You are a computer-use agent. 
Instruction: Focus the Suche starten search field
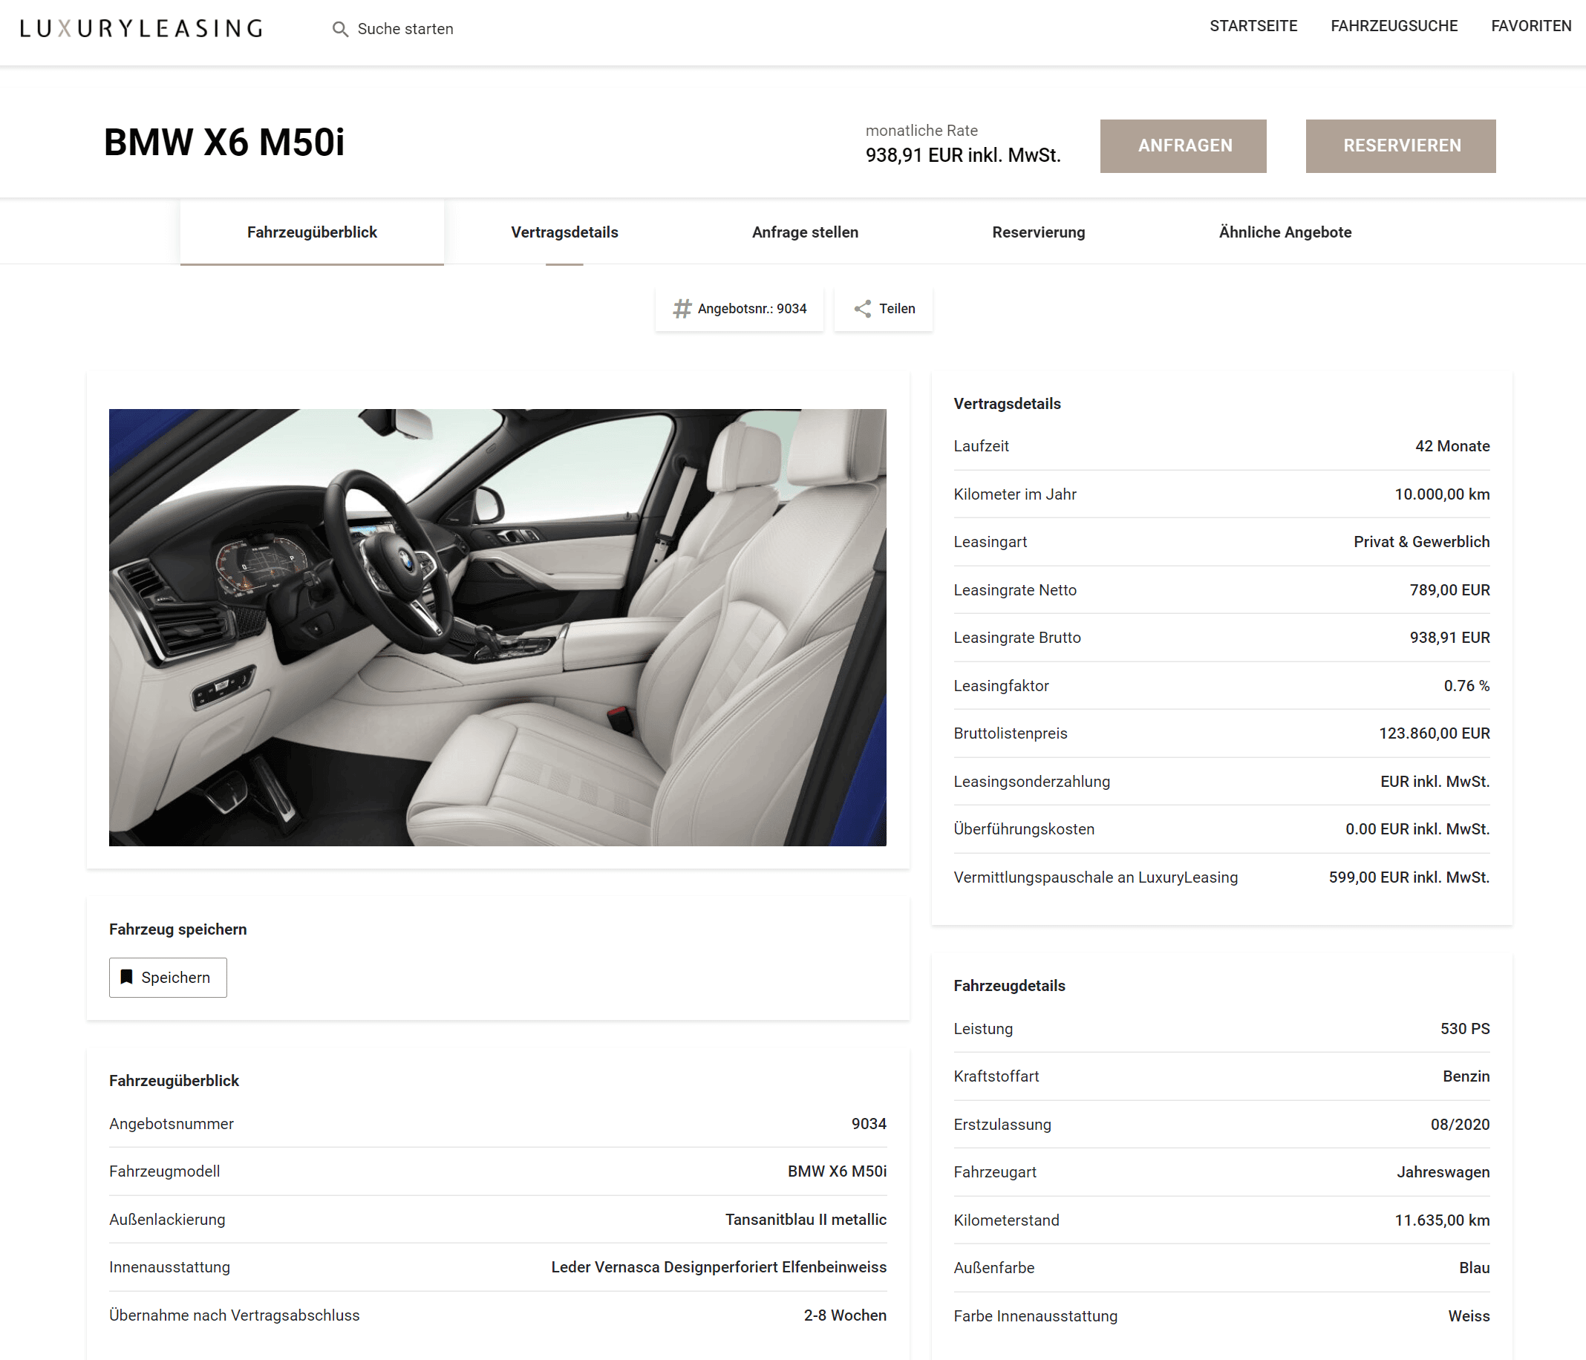pos(405,29)
